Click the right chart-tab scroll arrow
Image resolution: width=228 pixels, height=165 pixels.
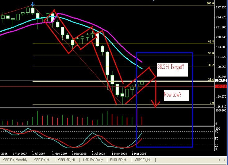point(224,160)
